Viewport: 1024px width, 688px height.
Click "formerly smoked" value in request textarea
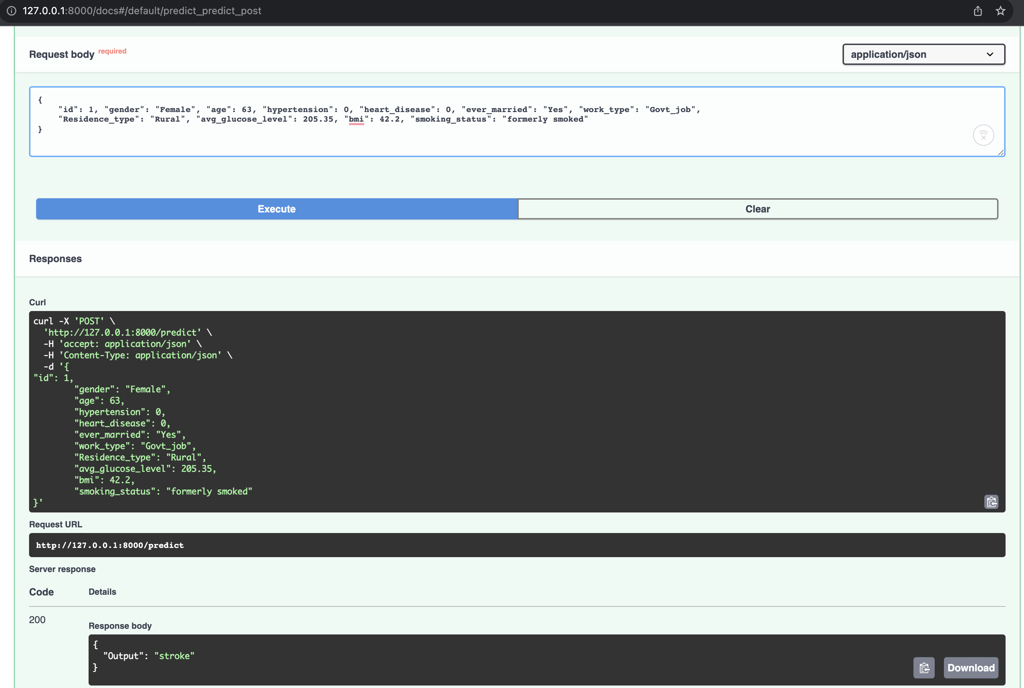[545, 120]
